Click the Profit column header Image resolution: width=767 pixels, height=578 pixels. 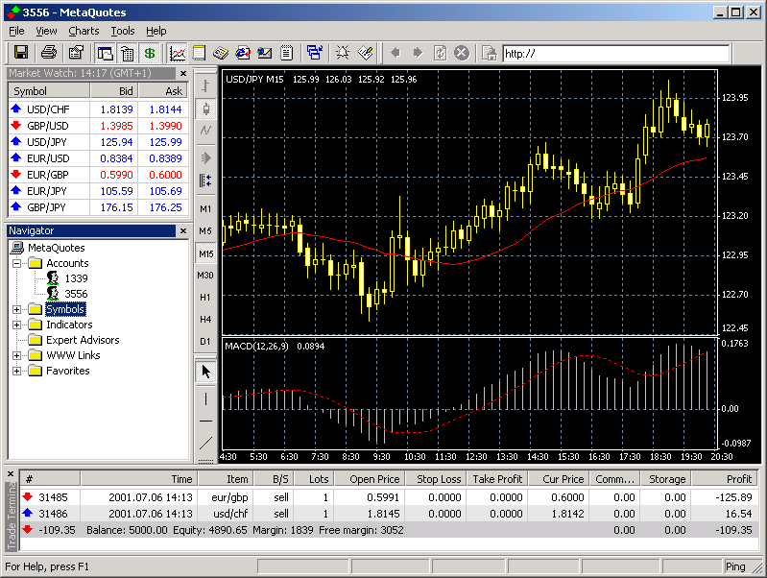(738, 478)
